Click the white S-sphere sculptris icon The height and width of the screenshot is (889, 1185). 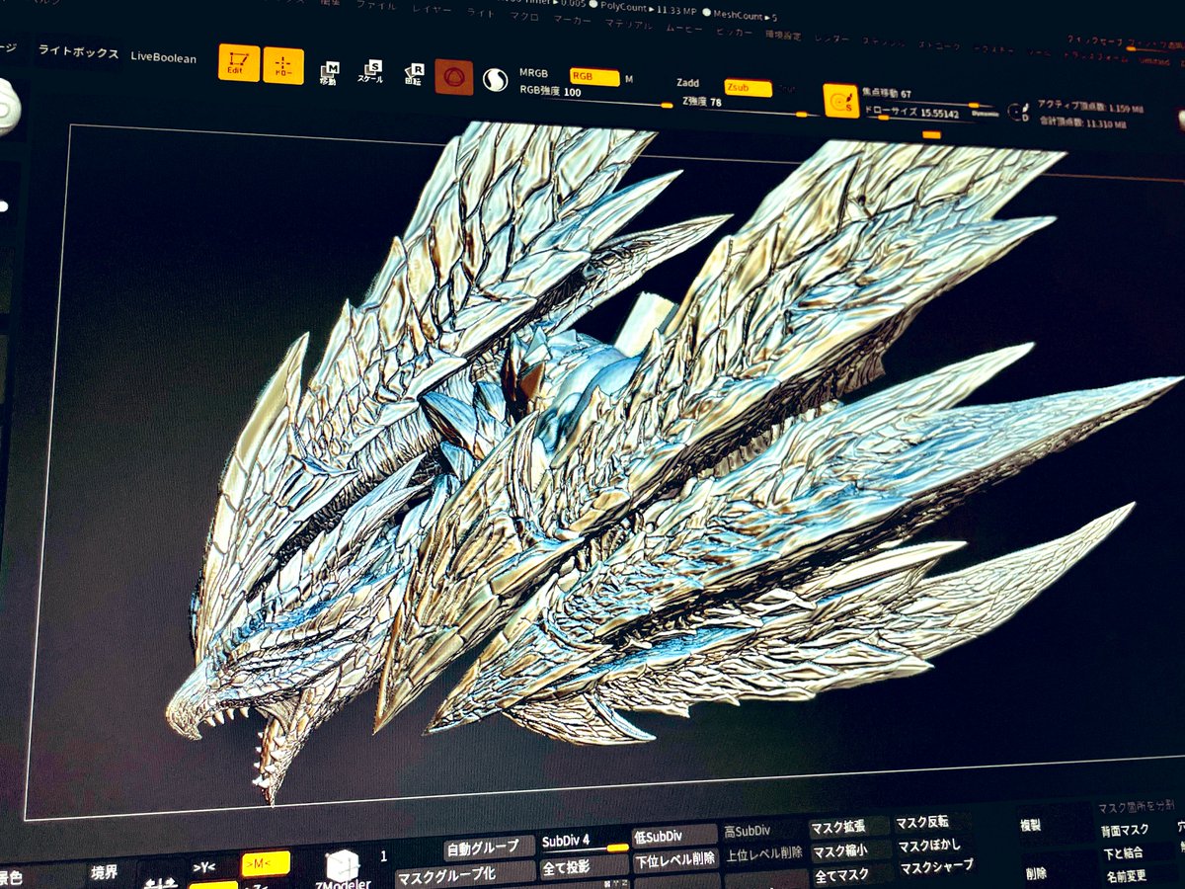point(495,79)
